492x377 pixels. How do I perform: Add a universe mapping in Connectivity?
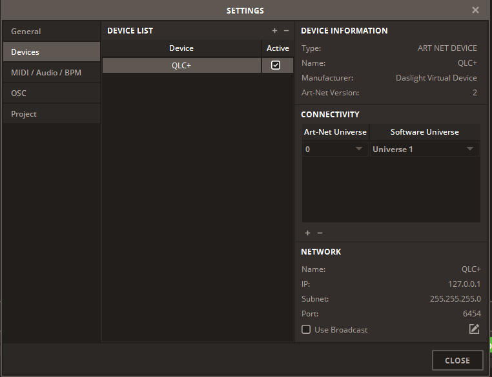pyautogui.click(x=307, y=233)
